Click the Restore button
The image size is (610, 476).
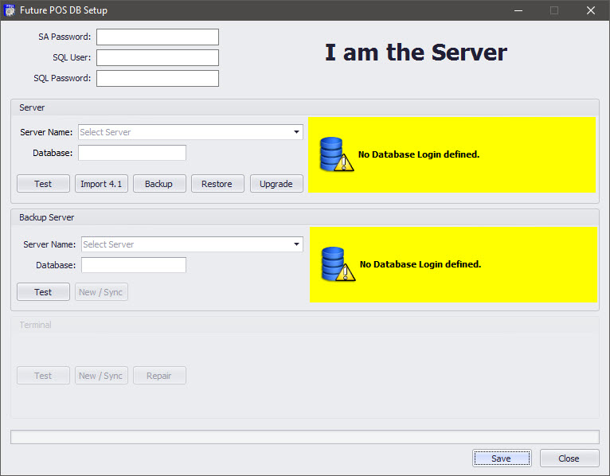(217, 184)
